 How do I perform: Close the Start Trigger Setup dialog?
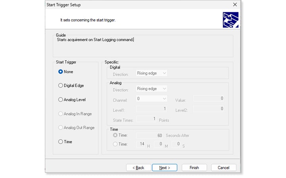click(235, 4)
